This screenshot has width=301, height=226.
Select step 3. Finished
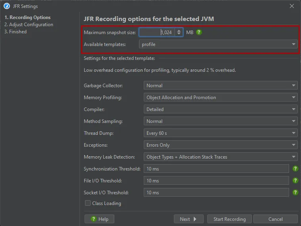[15, 32]
